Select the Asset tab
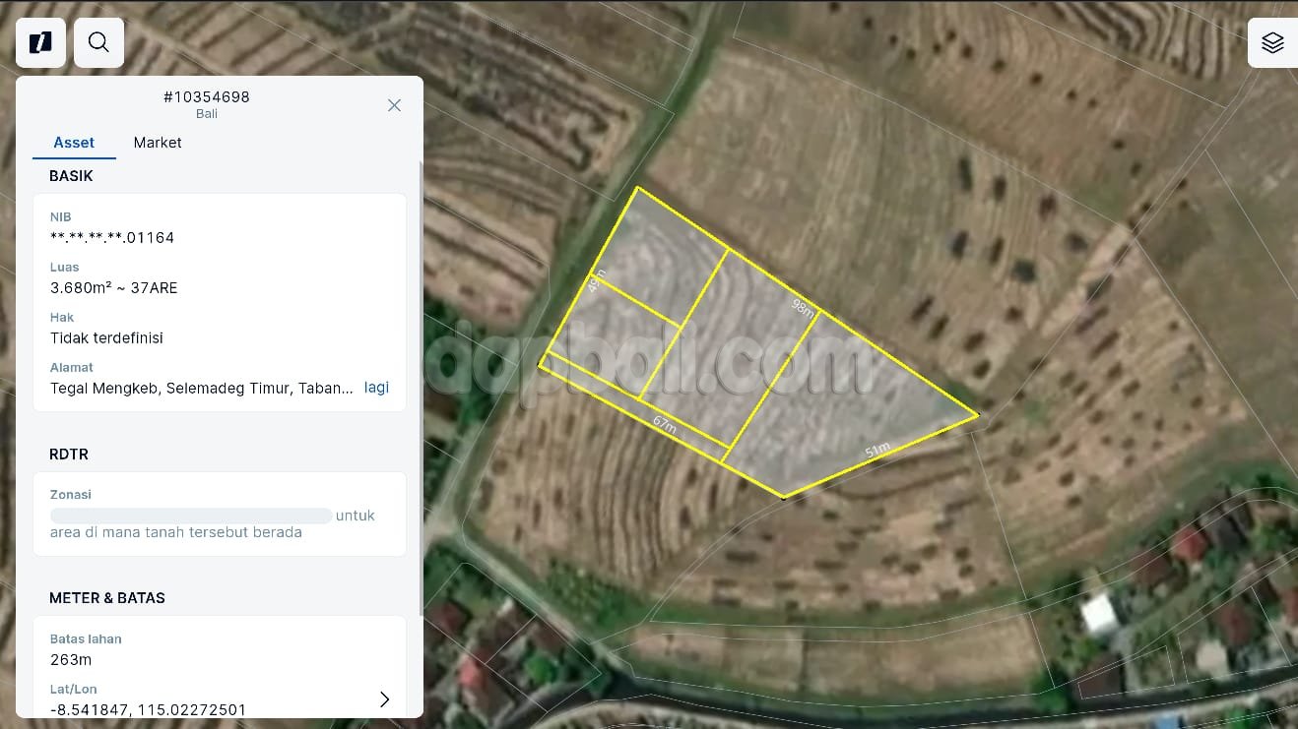 click(x=74, y=143)
